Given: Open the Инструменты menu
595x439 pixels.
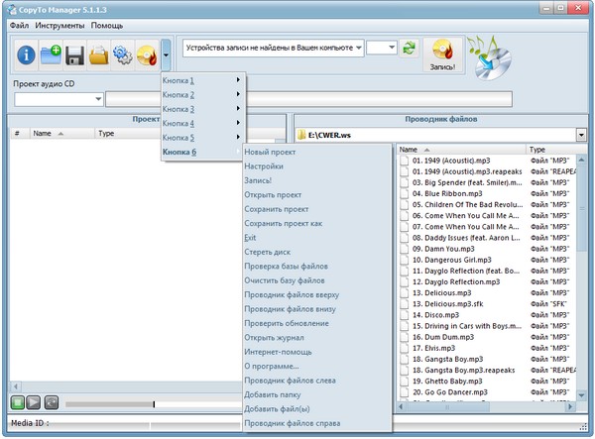Looking at the screenshot, I should [59, 24].
